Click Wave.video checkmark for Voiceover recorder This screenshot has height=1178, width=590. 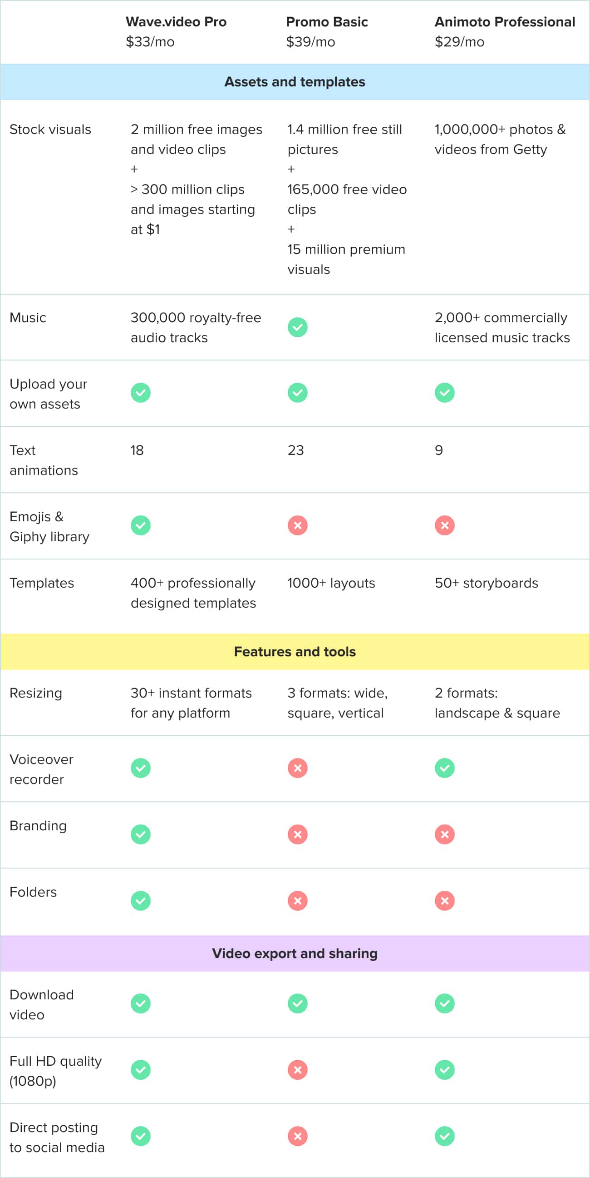point(141,768)
